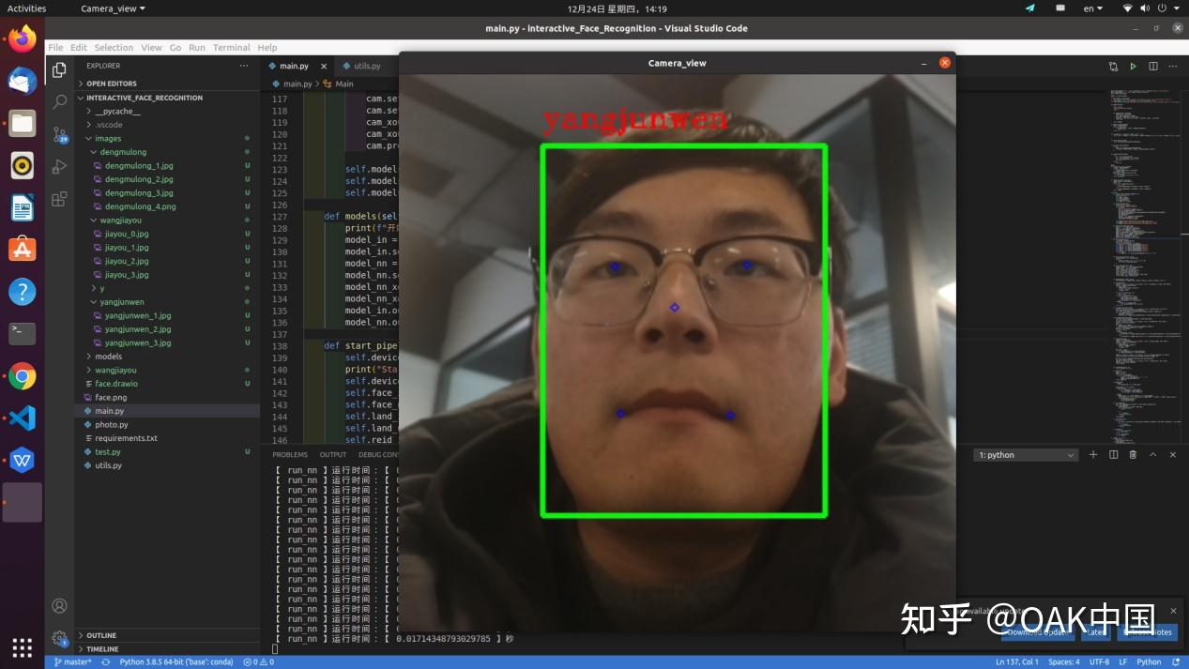Click the Release Notes button
Screen dimensions: 1189x669
click(x=1147, y=632)
